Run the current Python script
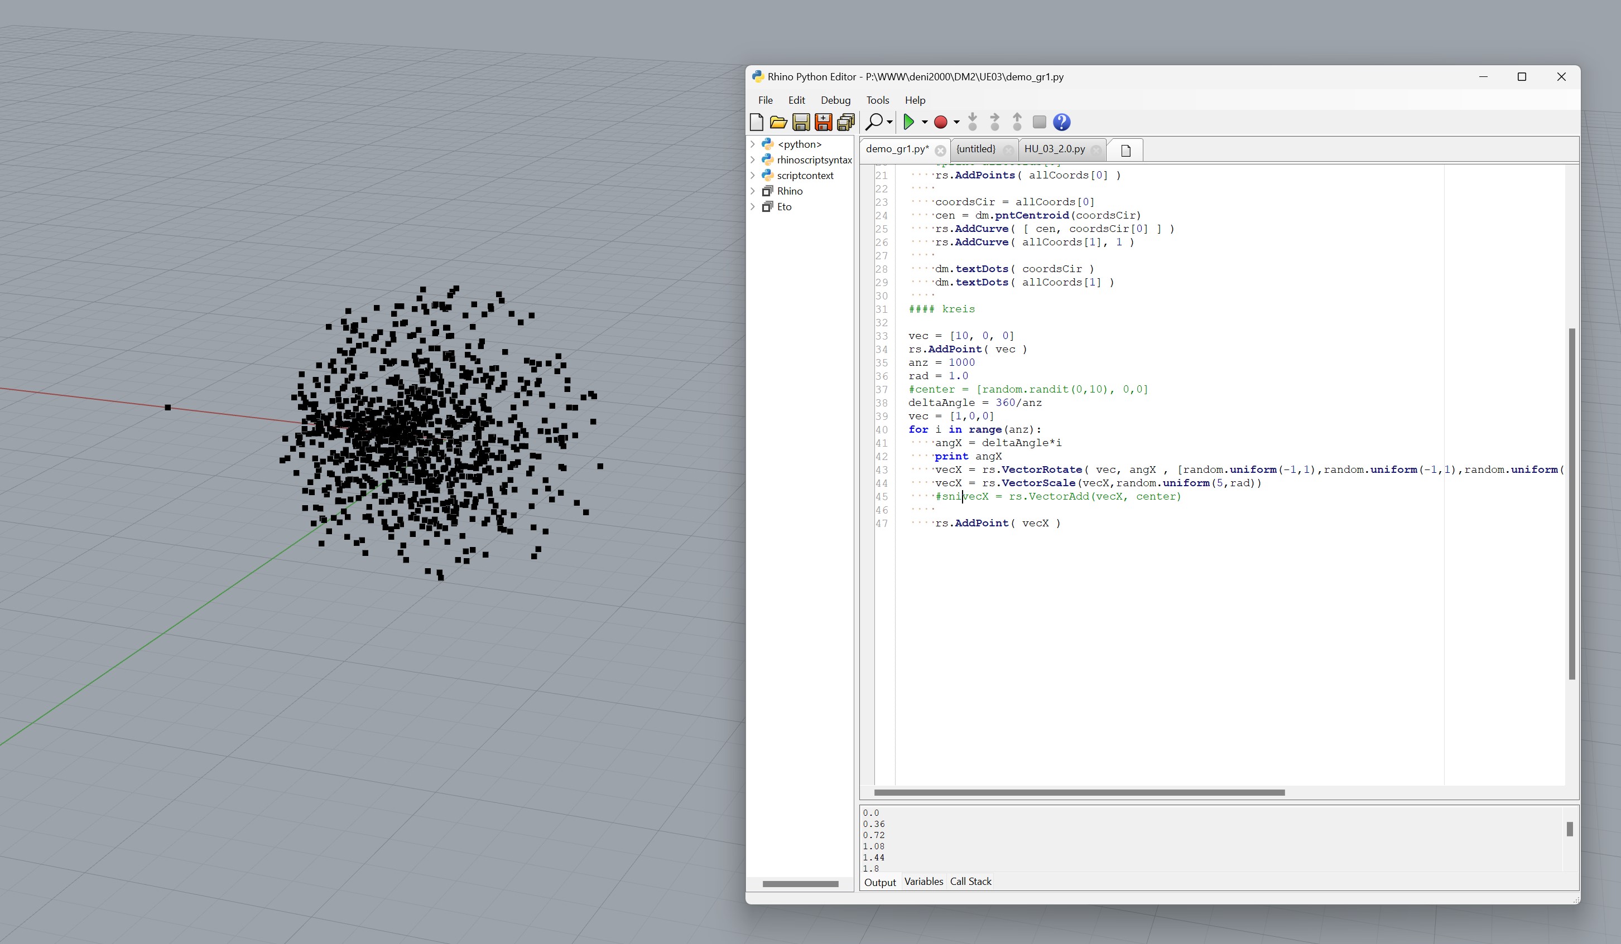The height and width of the screenshot is (944, 1621). (910, 122)
